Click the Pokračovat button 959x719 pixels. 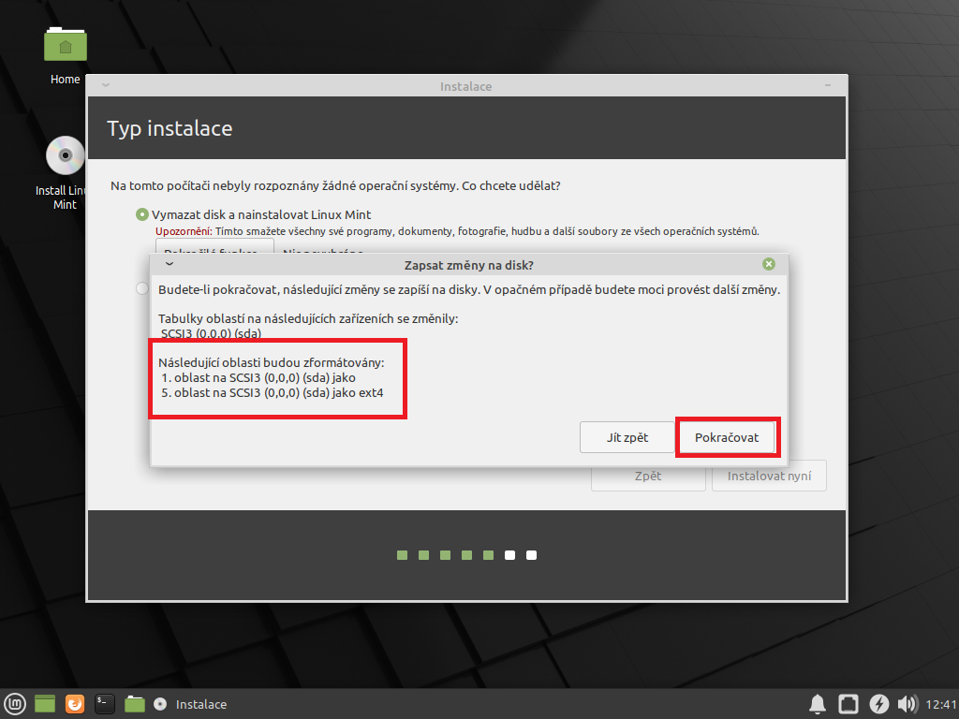727,437
